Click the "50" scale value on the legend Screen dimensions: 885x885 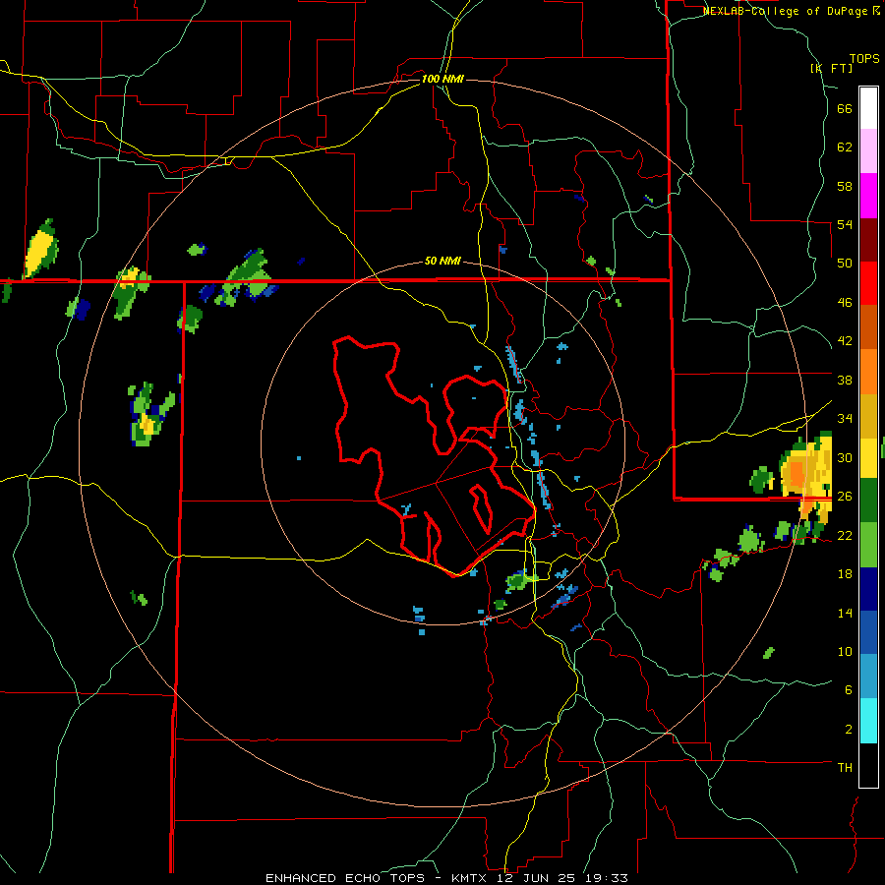point(845,263)
